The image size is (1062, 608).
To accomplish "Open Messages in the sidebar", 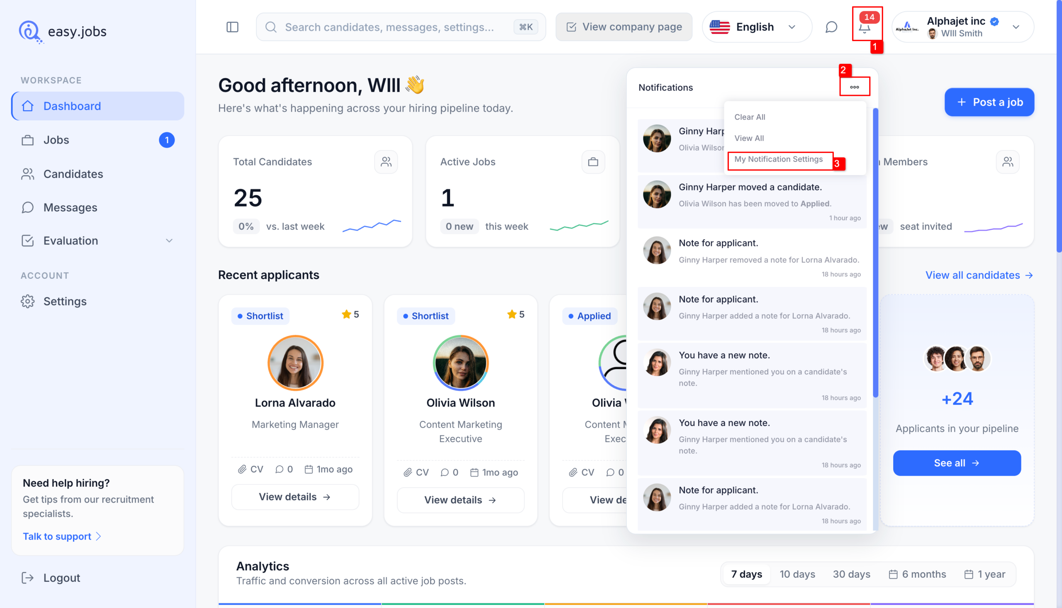I will click(98, 207).
